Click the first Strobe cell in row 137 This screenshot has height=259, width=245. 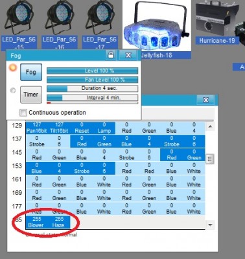click(x=37, y=141)
